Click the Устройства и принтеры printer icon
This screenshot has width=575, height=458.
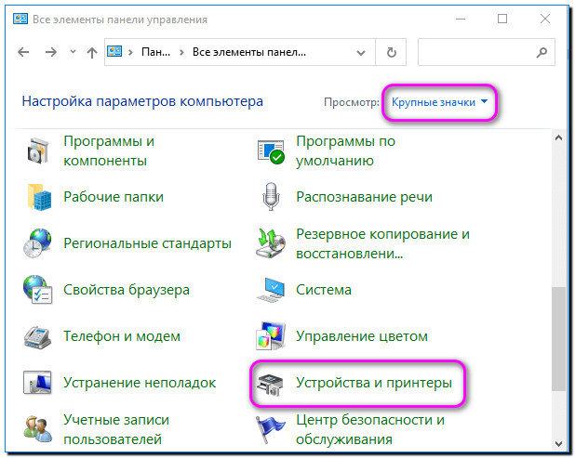270,386
